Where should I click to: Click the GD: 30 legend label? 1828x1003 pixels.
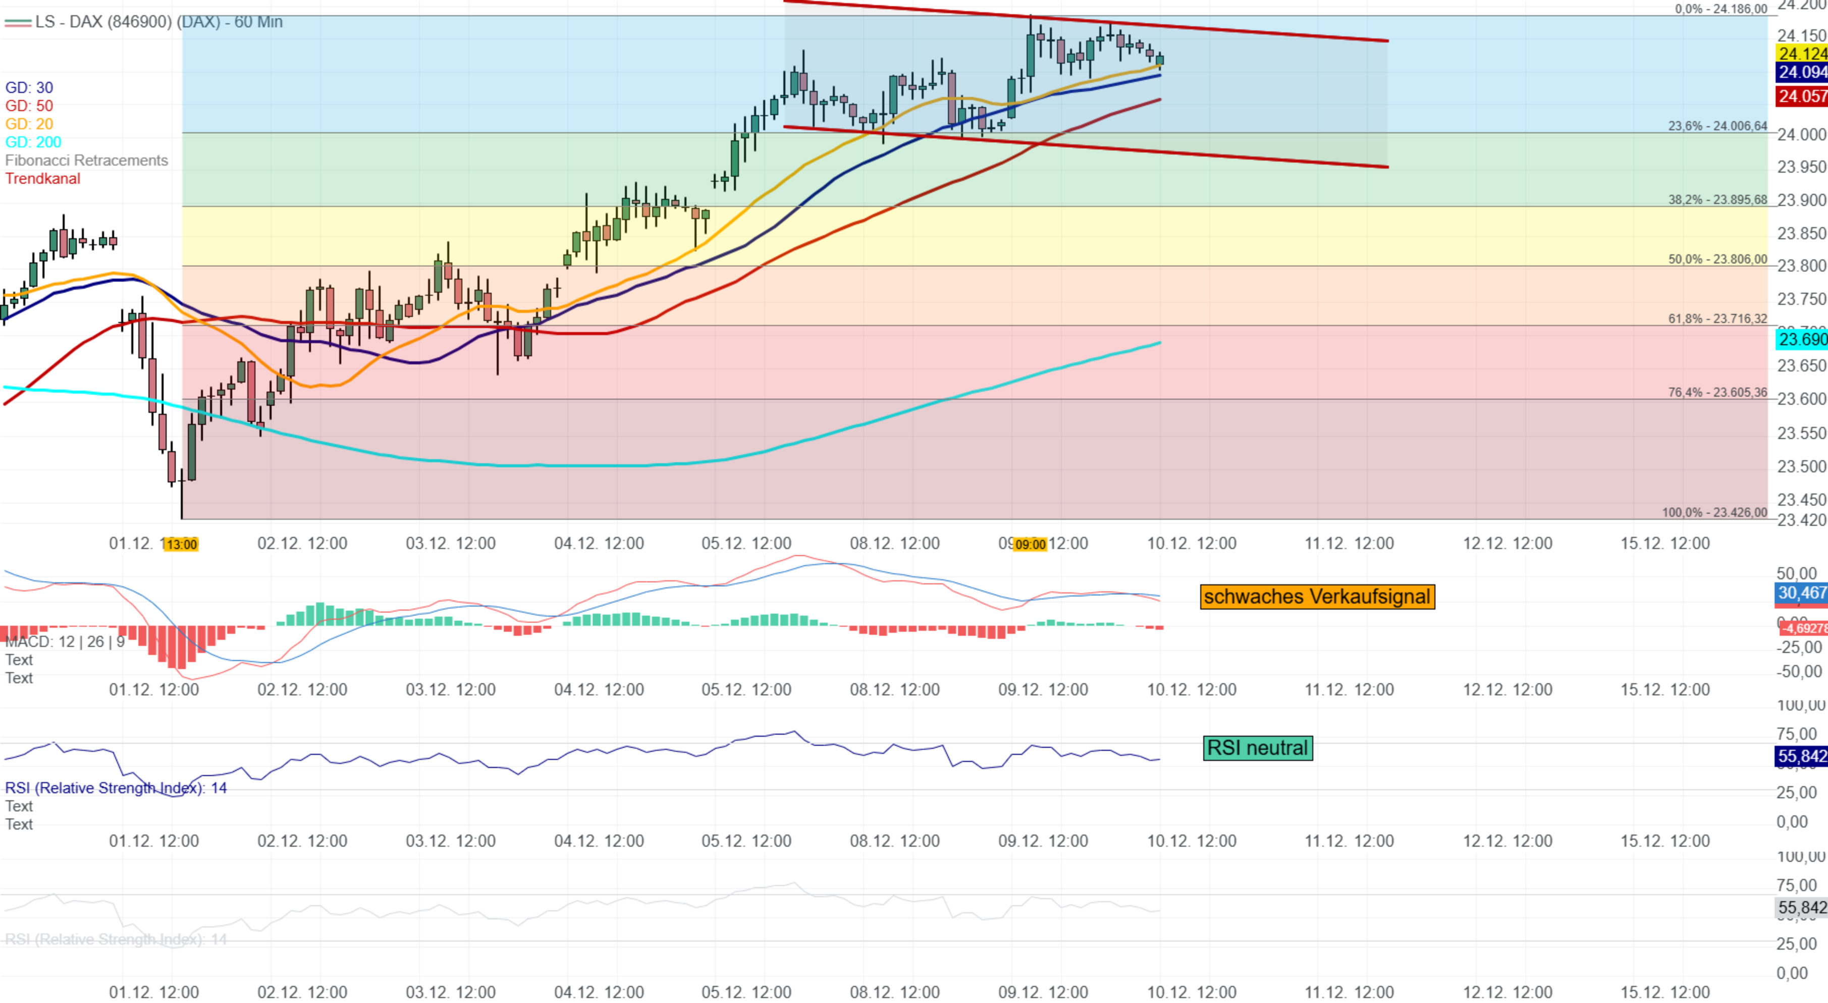click(x=29, y=87)
